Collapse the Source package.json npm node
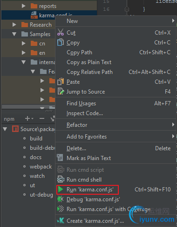This screenshot has width=177, height=227. 5,129
